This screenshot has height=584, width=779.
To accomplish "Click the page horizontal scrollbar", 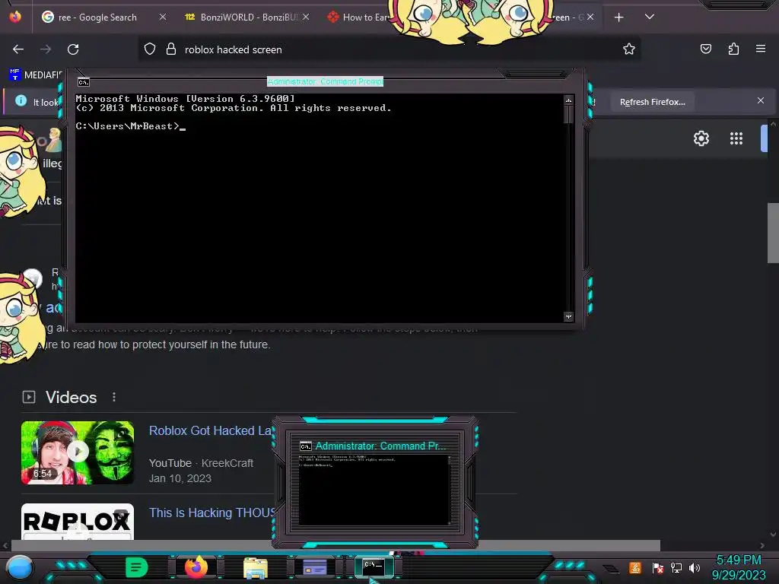I will click(x=335, y=545).
